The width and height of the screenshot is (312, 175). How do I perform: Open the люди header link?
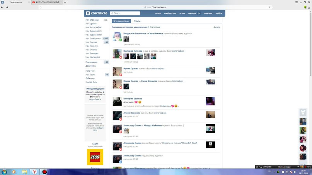[x=158, y=13]
